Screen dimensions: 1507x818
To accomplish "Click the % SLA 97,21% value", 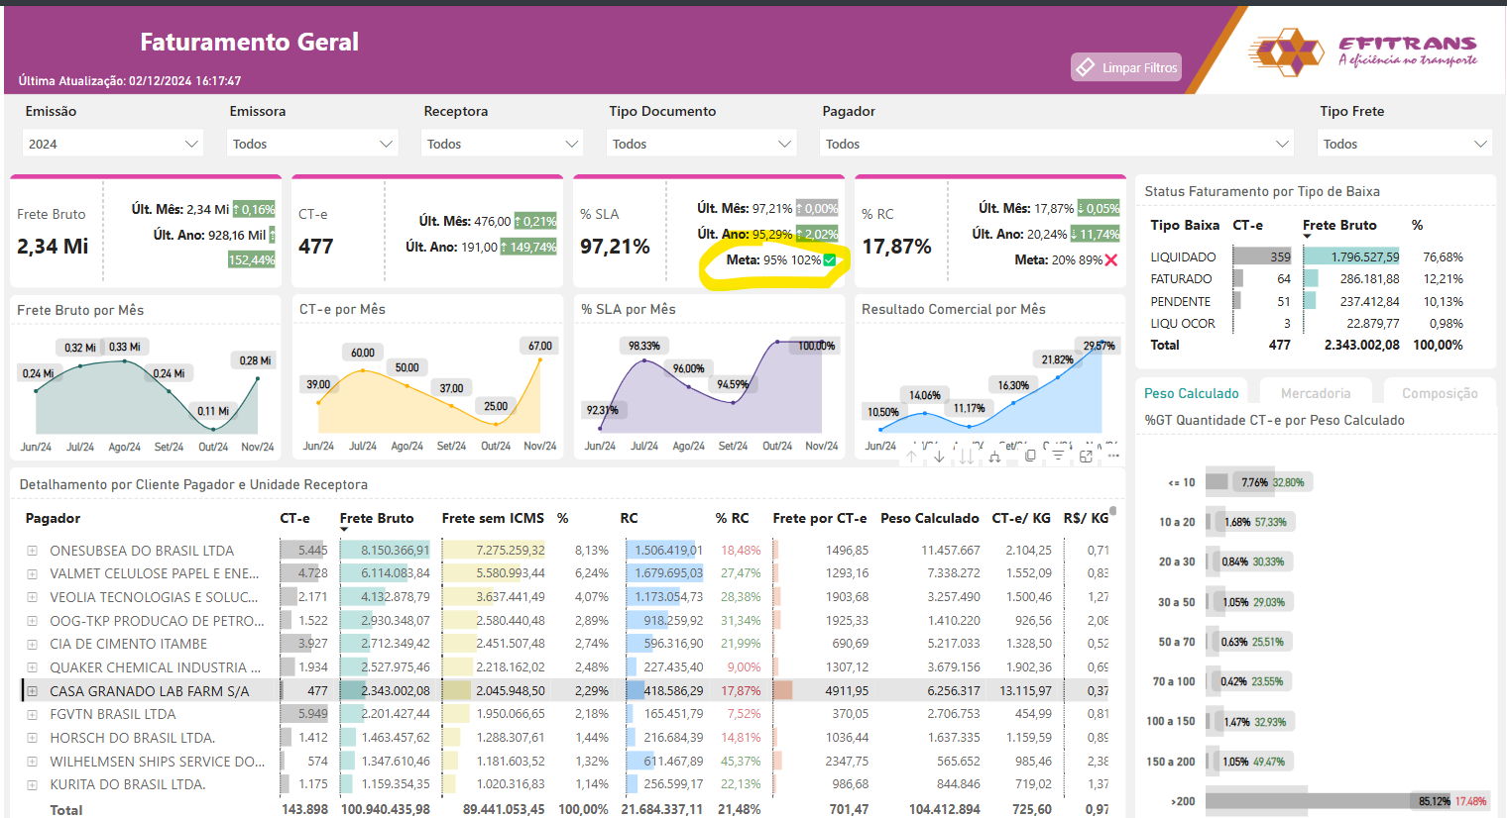I will coord(615,246).
